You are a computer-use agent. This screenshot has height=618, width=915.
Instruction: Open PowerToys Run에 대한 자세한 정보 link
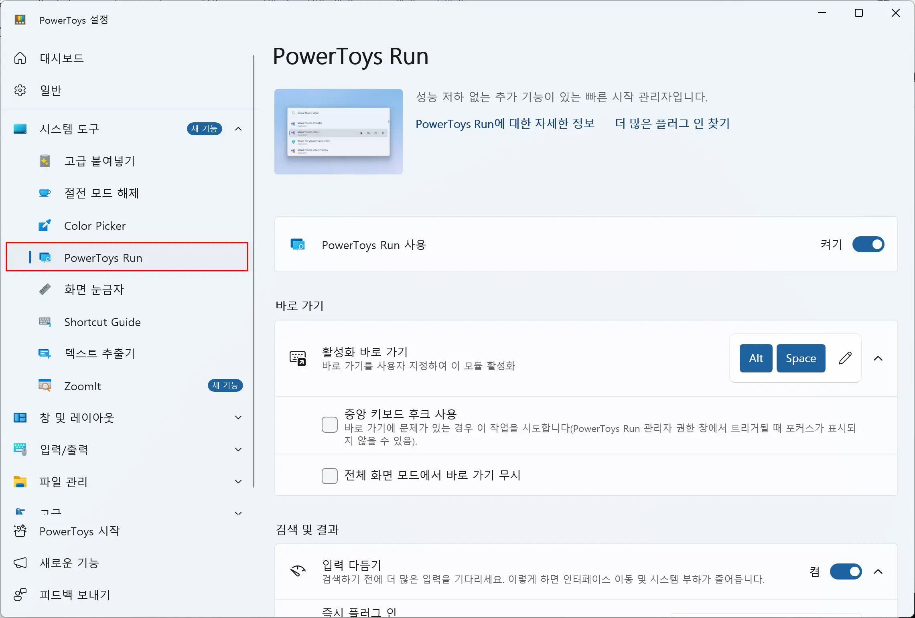pos(505,124)
